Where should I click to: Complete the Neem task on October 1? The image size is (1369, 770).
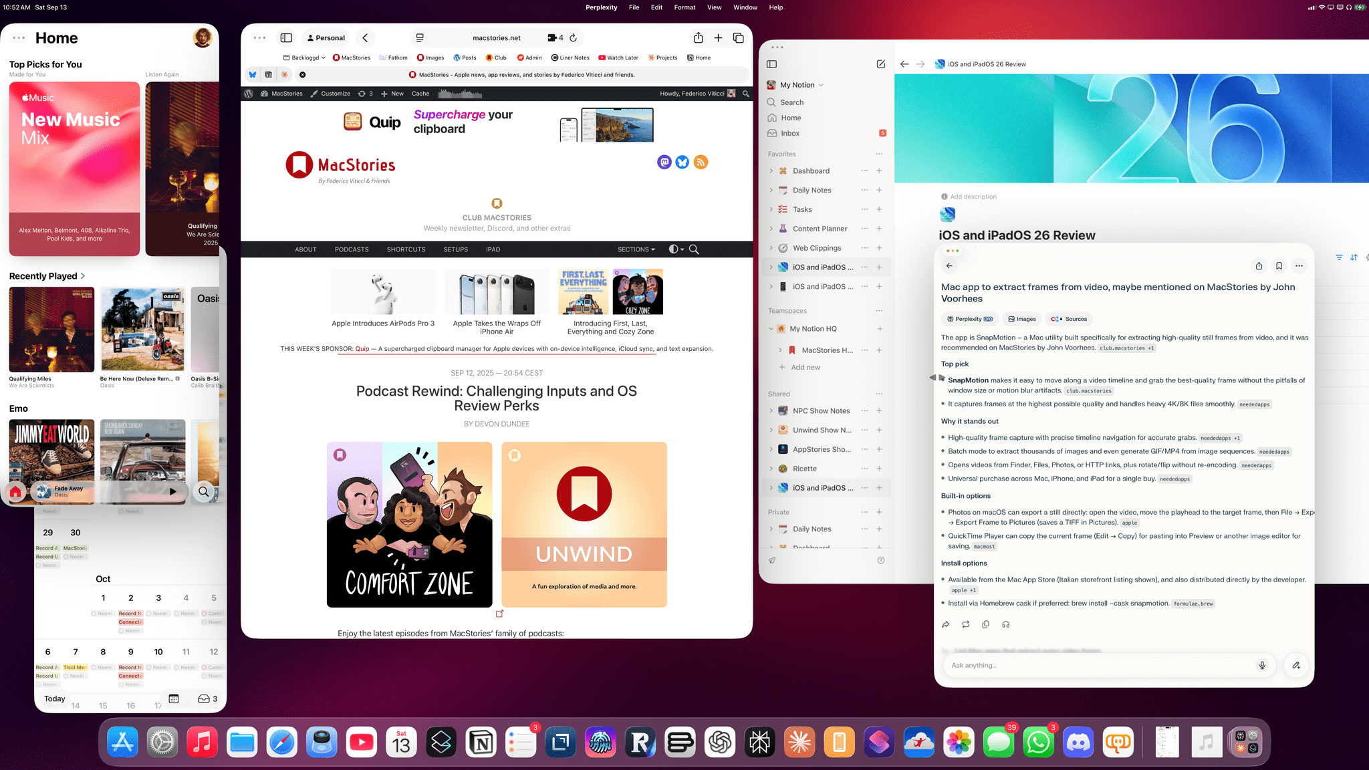(x=94, y=614)
